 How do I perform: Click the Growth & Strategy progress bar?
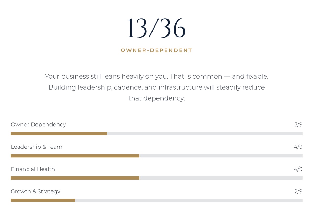[157, 200]
